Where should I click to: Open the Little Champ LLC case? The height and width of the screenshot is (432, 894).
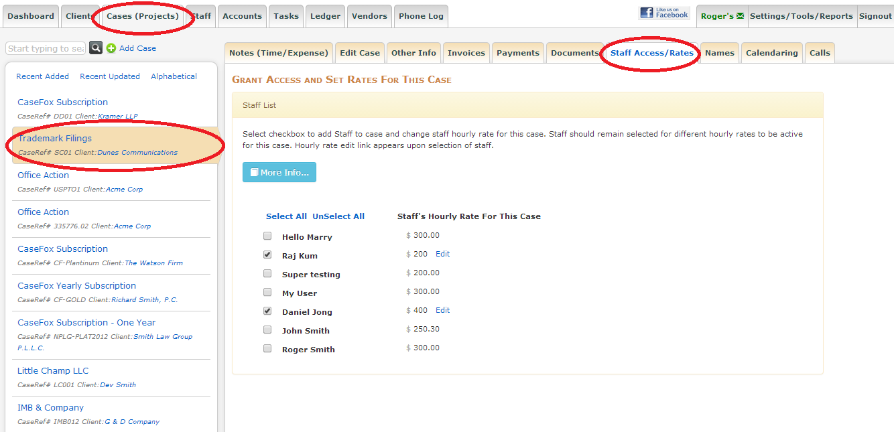tap(53, 371)
